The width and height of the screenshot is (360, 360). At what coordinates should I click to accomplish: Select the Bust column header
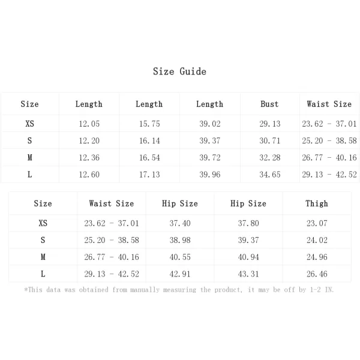269,104
